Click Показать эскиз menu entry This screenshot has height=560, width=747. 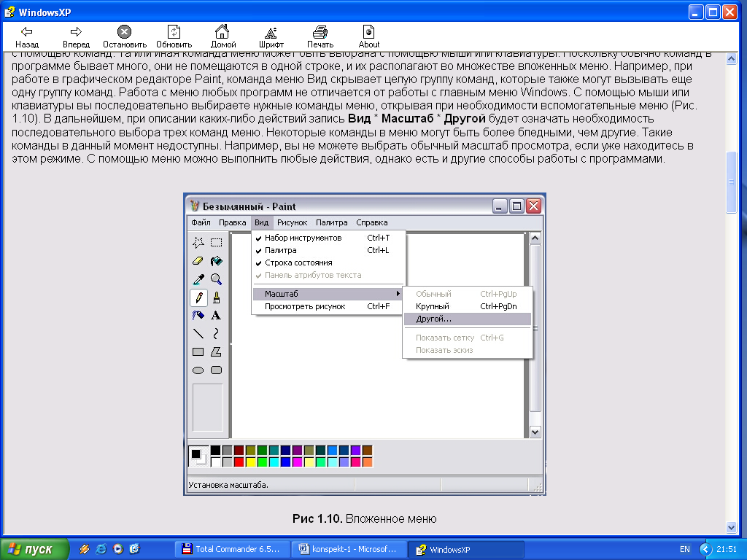click(467, 350)
